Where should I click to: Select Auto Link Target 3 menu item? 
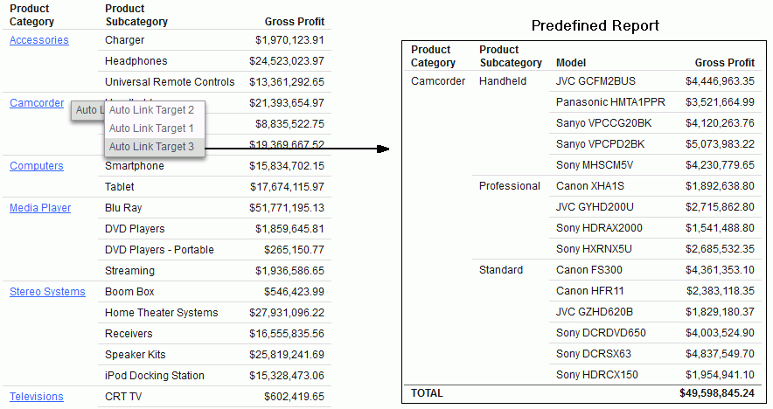click(x=151, y=147)
